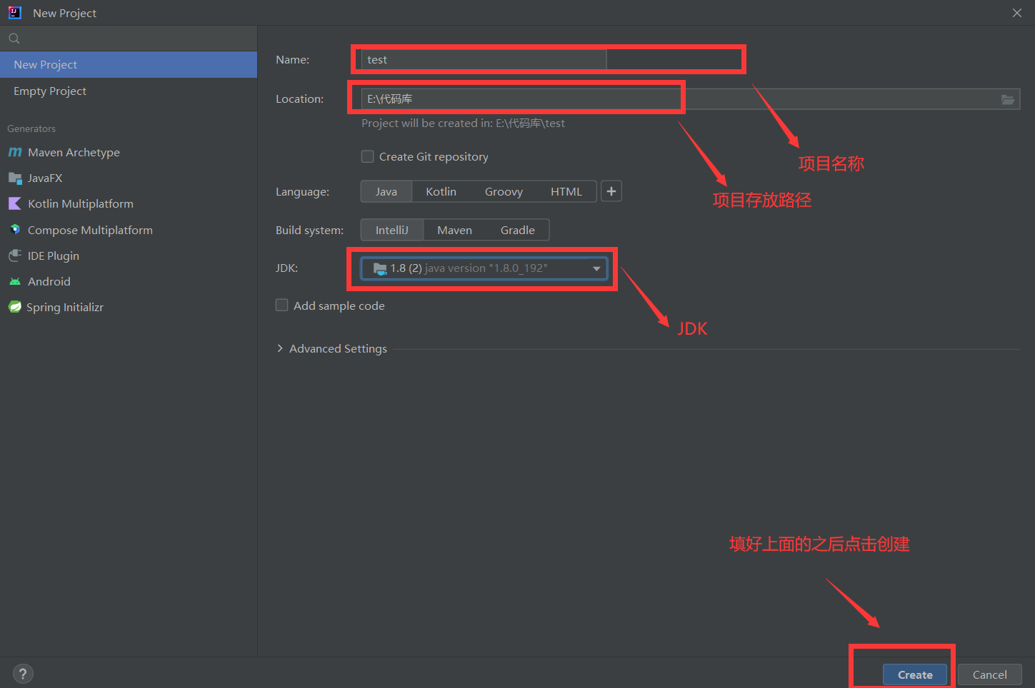Click the Compose Multiplatform icon
1035x688 pixels.
tap(15, 230)
